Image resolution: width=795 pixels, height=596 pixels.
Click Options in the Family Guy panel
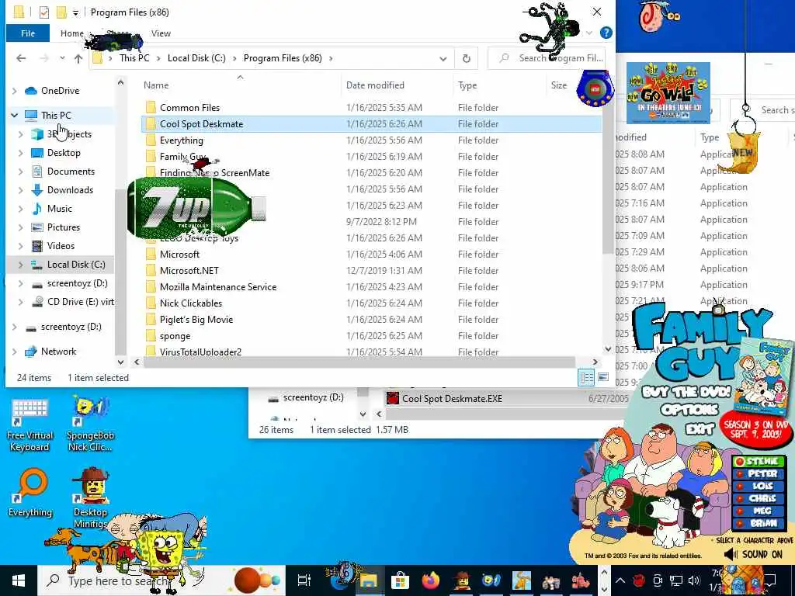click(x=689, y=410)
